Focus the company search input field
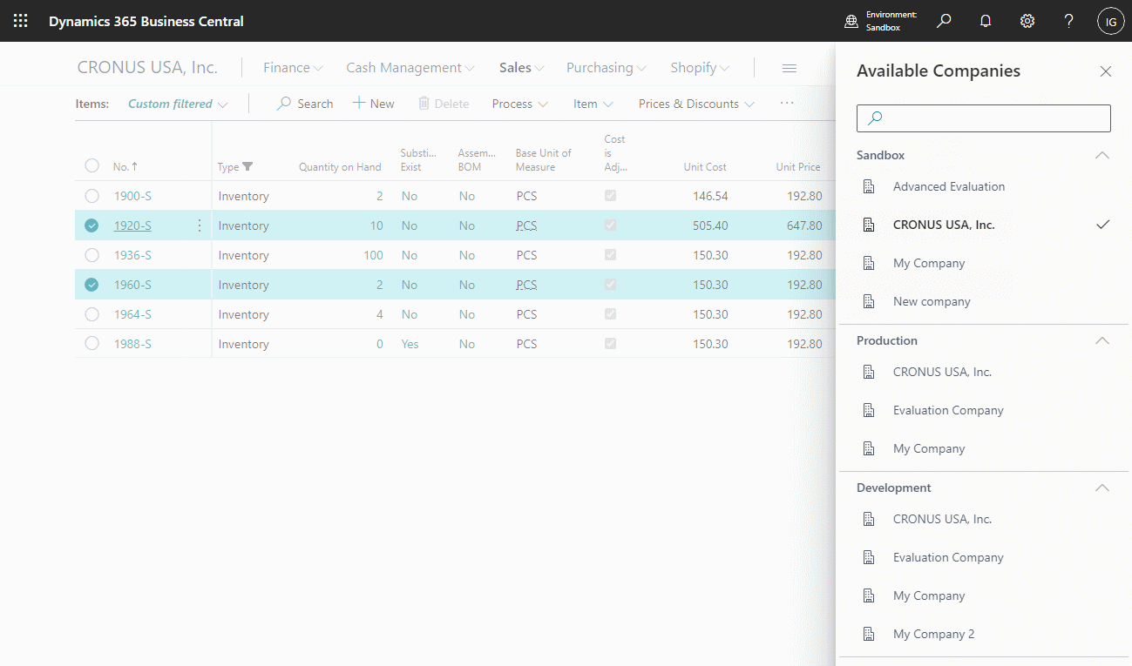The height and width of the screenshot is (666, 1132). [x=984, y=118]
